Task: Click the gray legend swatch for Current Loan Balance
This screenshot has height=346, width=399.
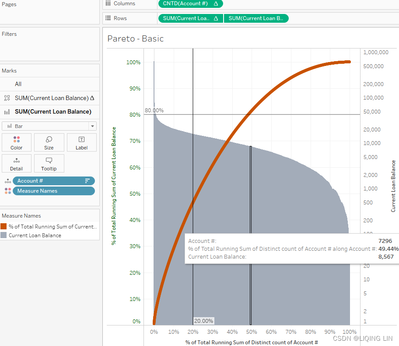Action: [x=3, y=235]
